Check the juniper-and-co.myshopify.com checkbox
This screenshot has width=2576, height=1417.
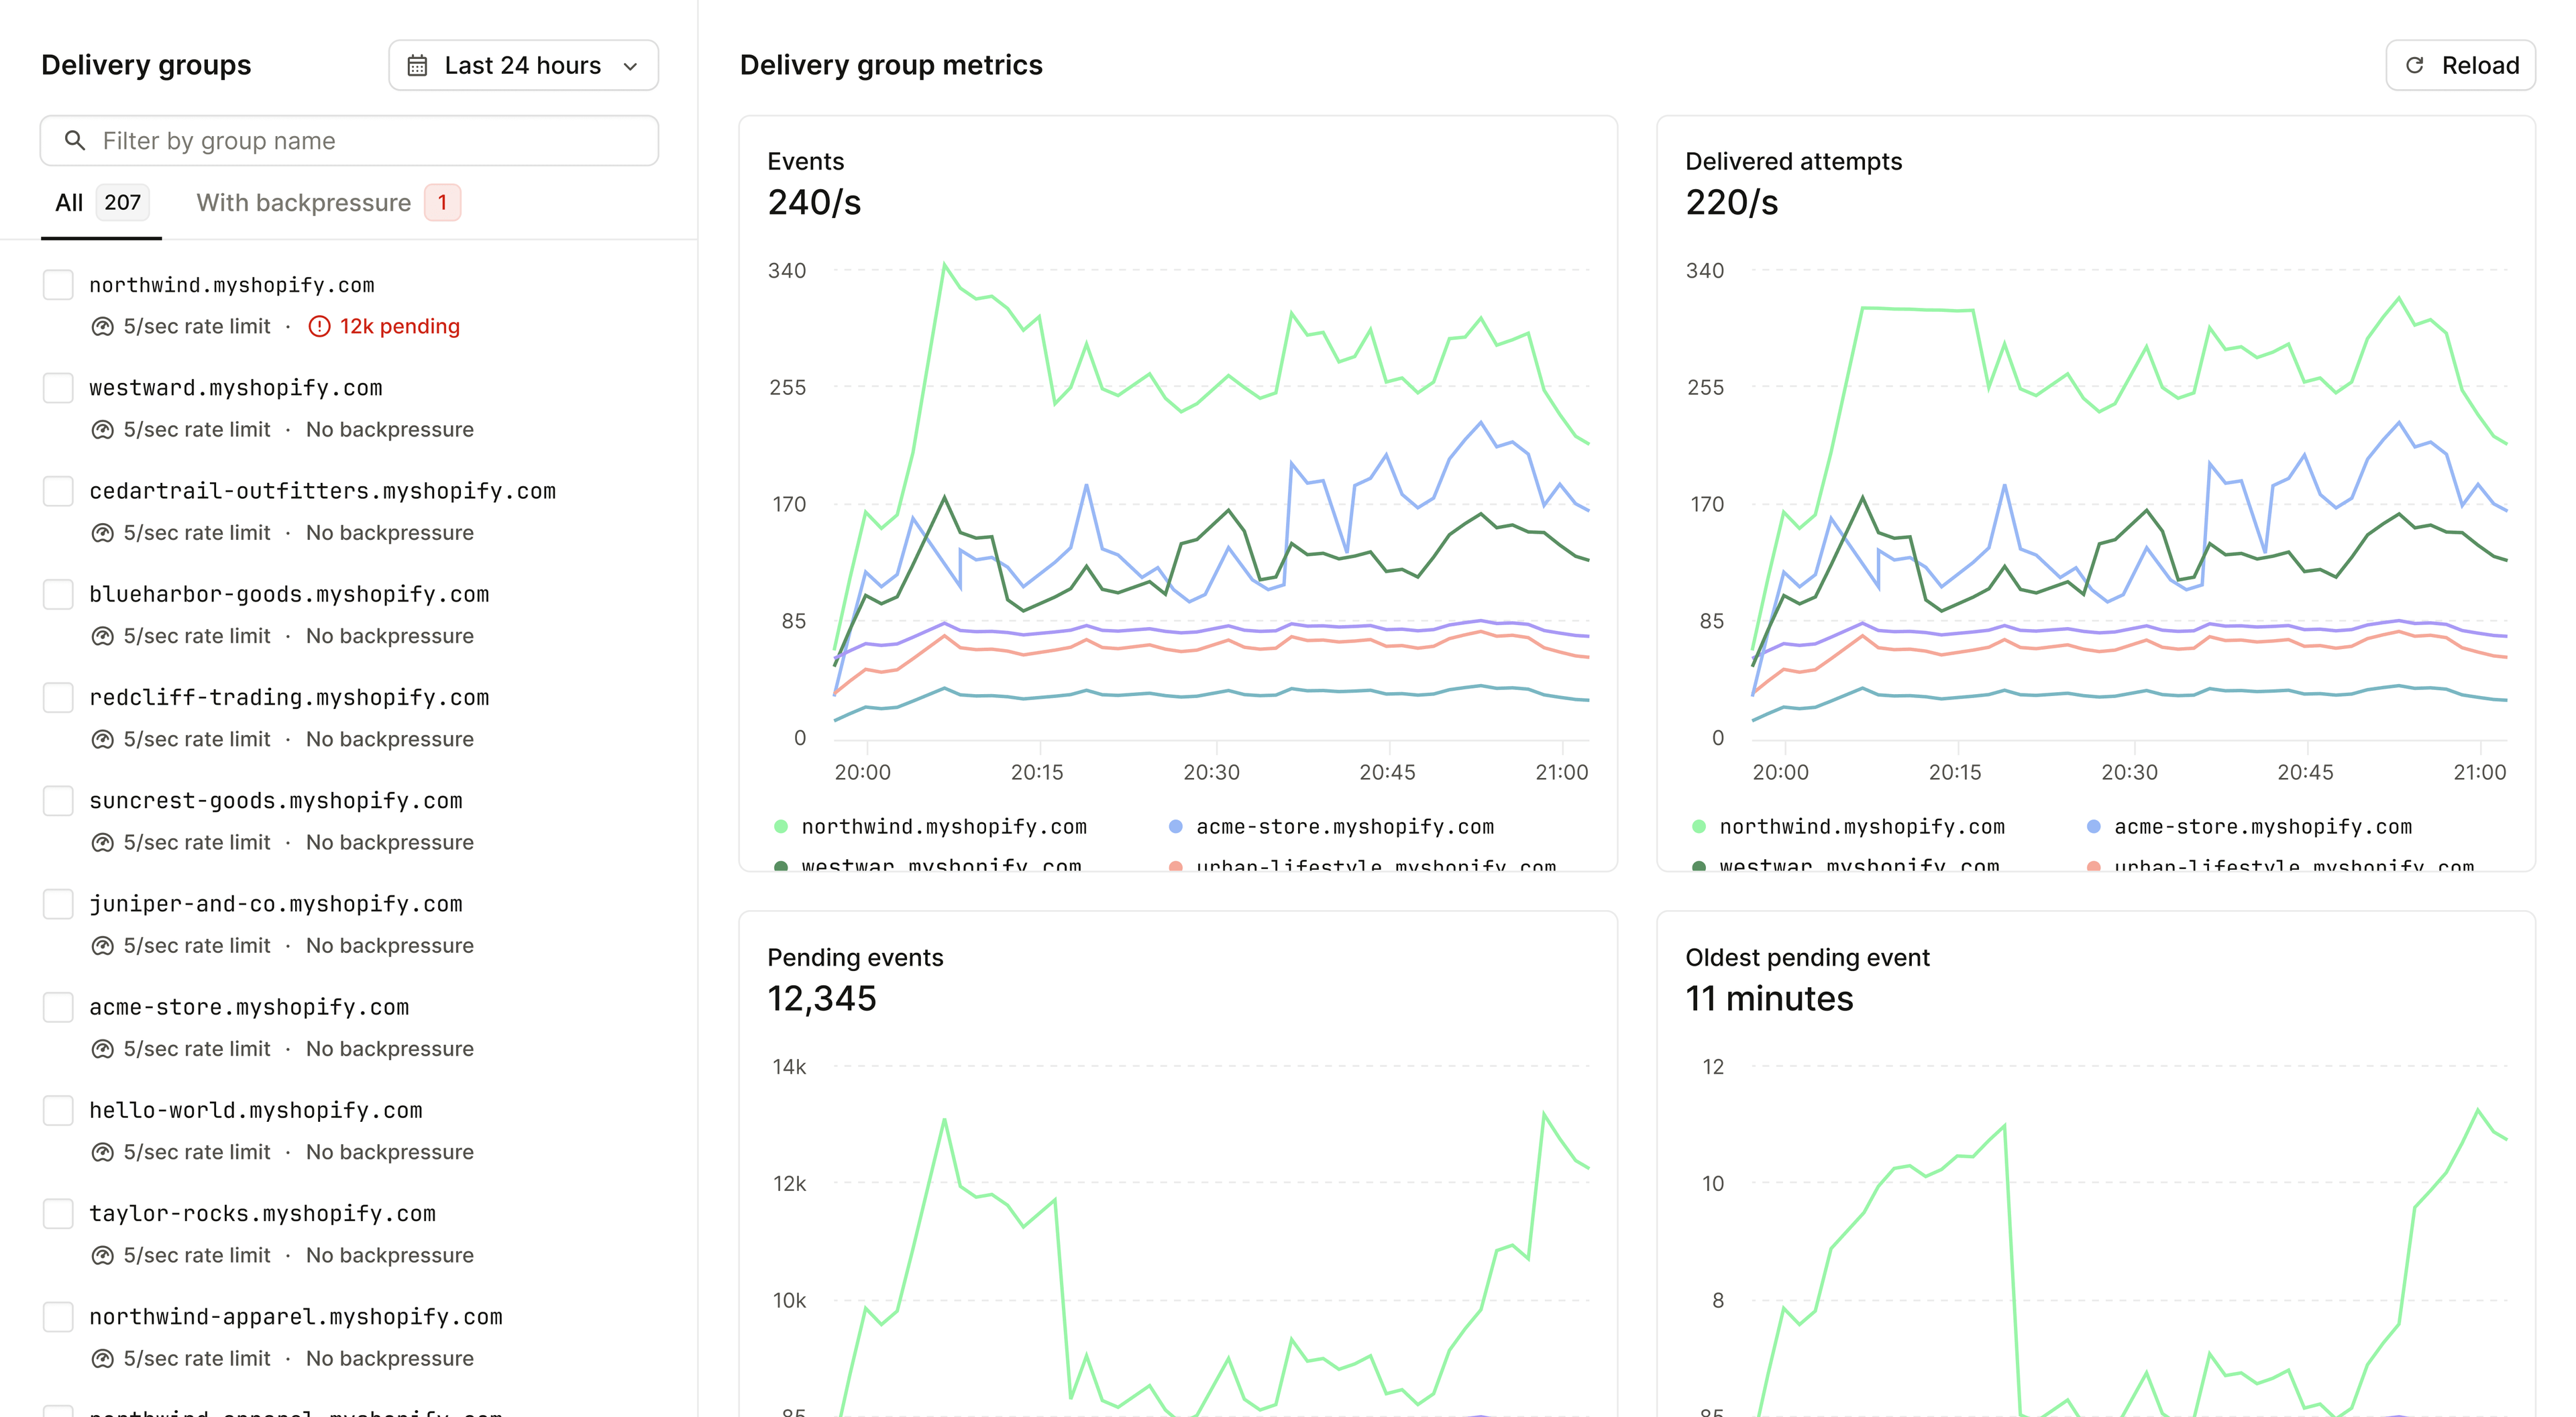coord(58,904)
